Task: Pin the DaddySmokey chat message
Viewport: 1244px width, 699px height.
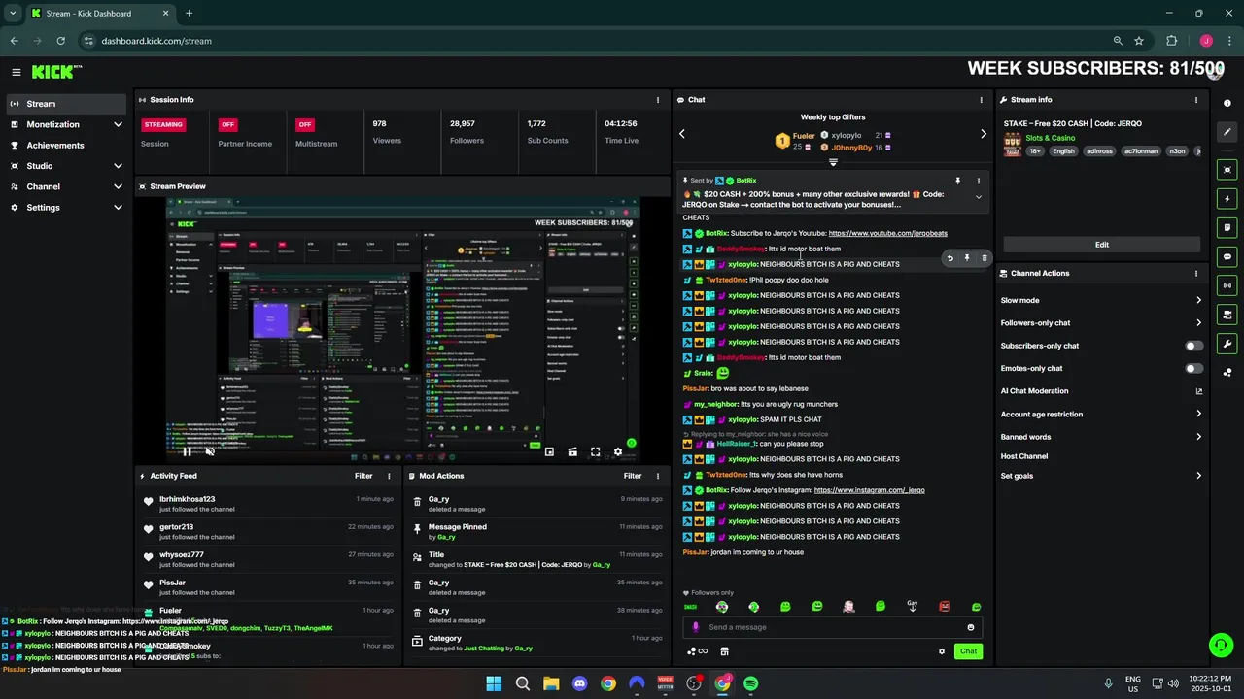Action: [x=967, y=258]
